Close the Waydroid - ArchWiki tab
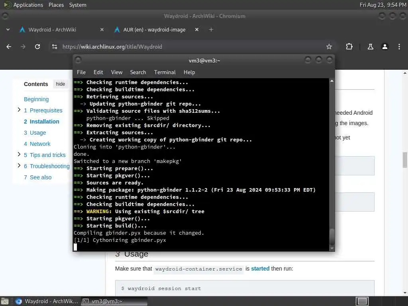This screenshot has width=408, height=306. 102,29
